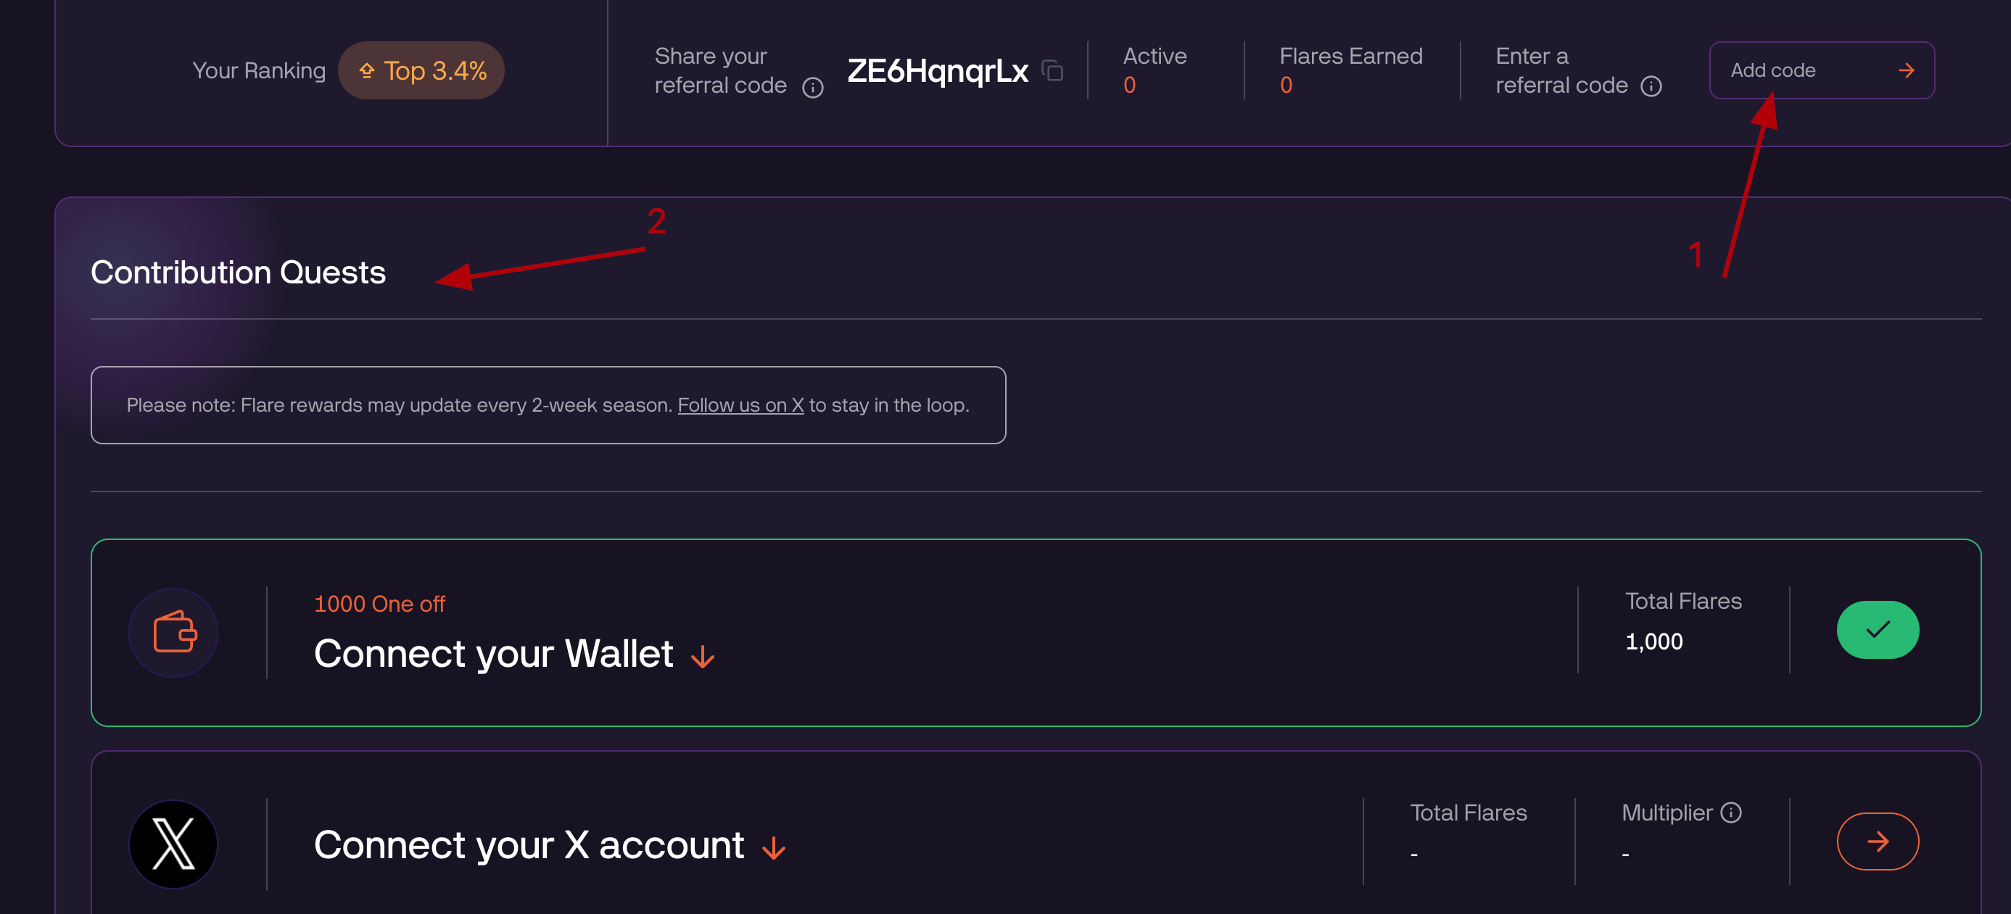Click the Connect your X account title
This screenshot has height=914, width=2011.
529,844
